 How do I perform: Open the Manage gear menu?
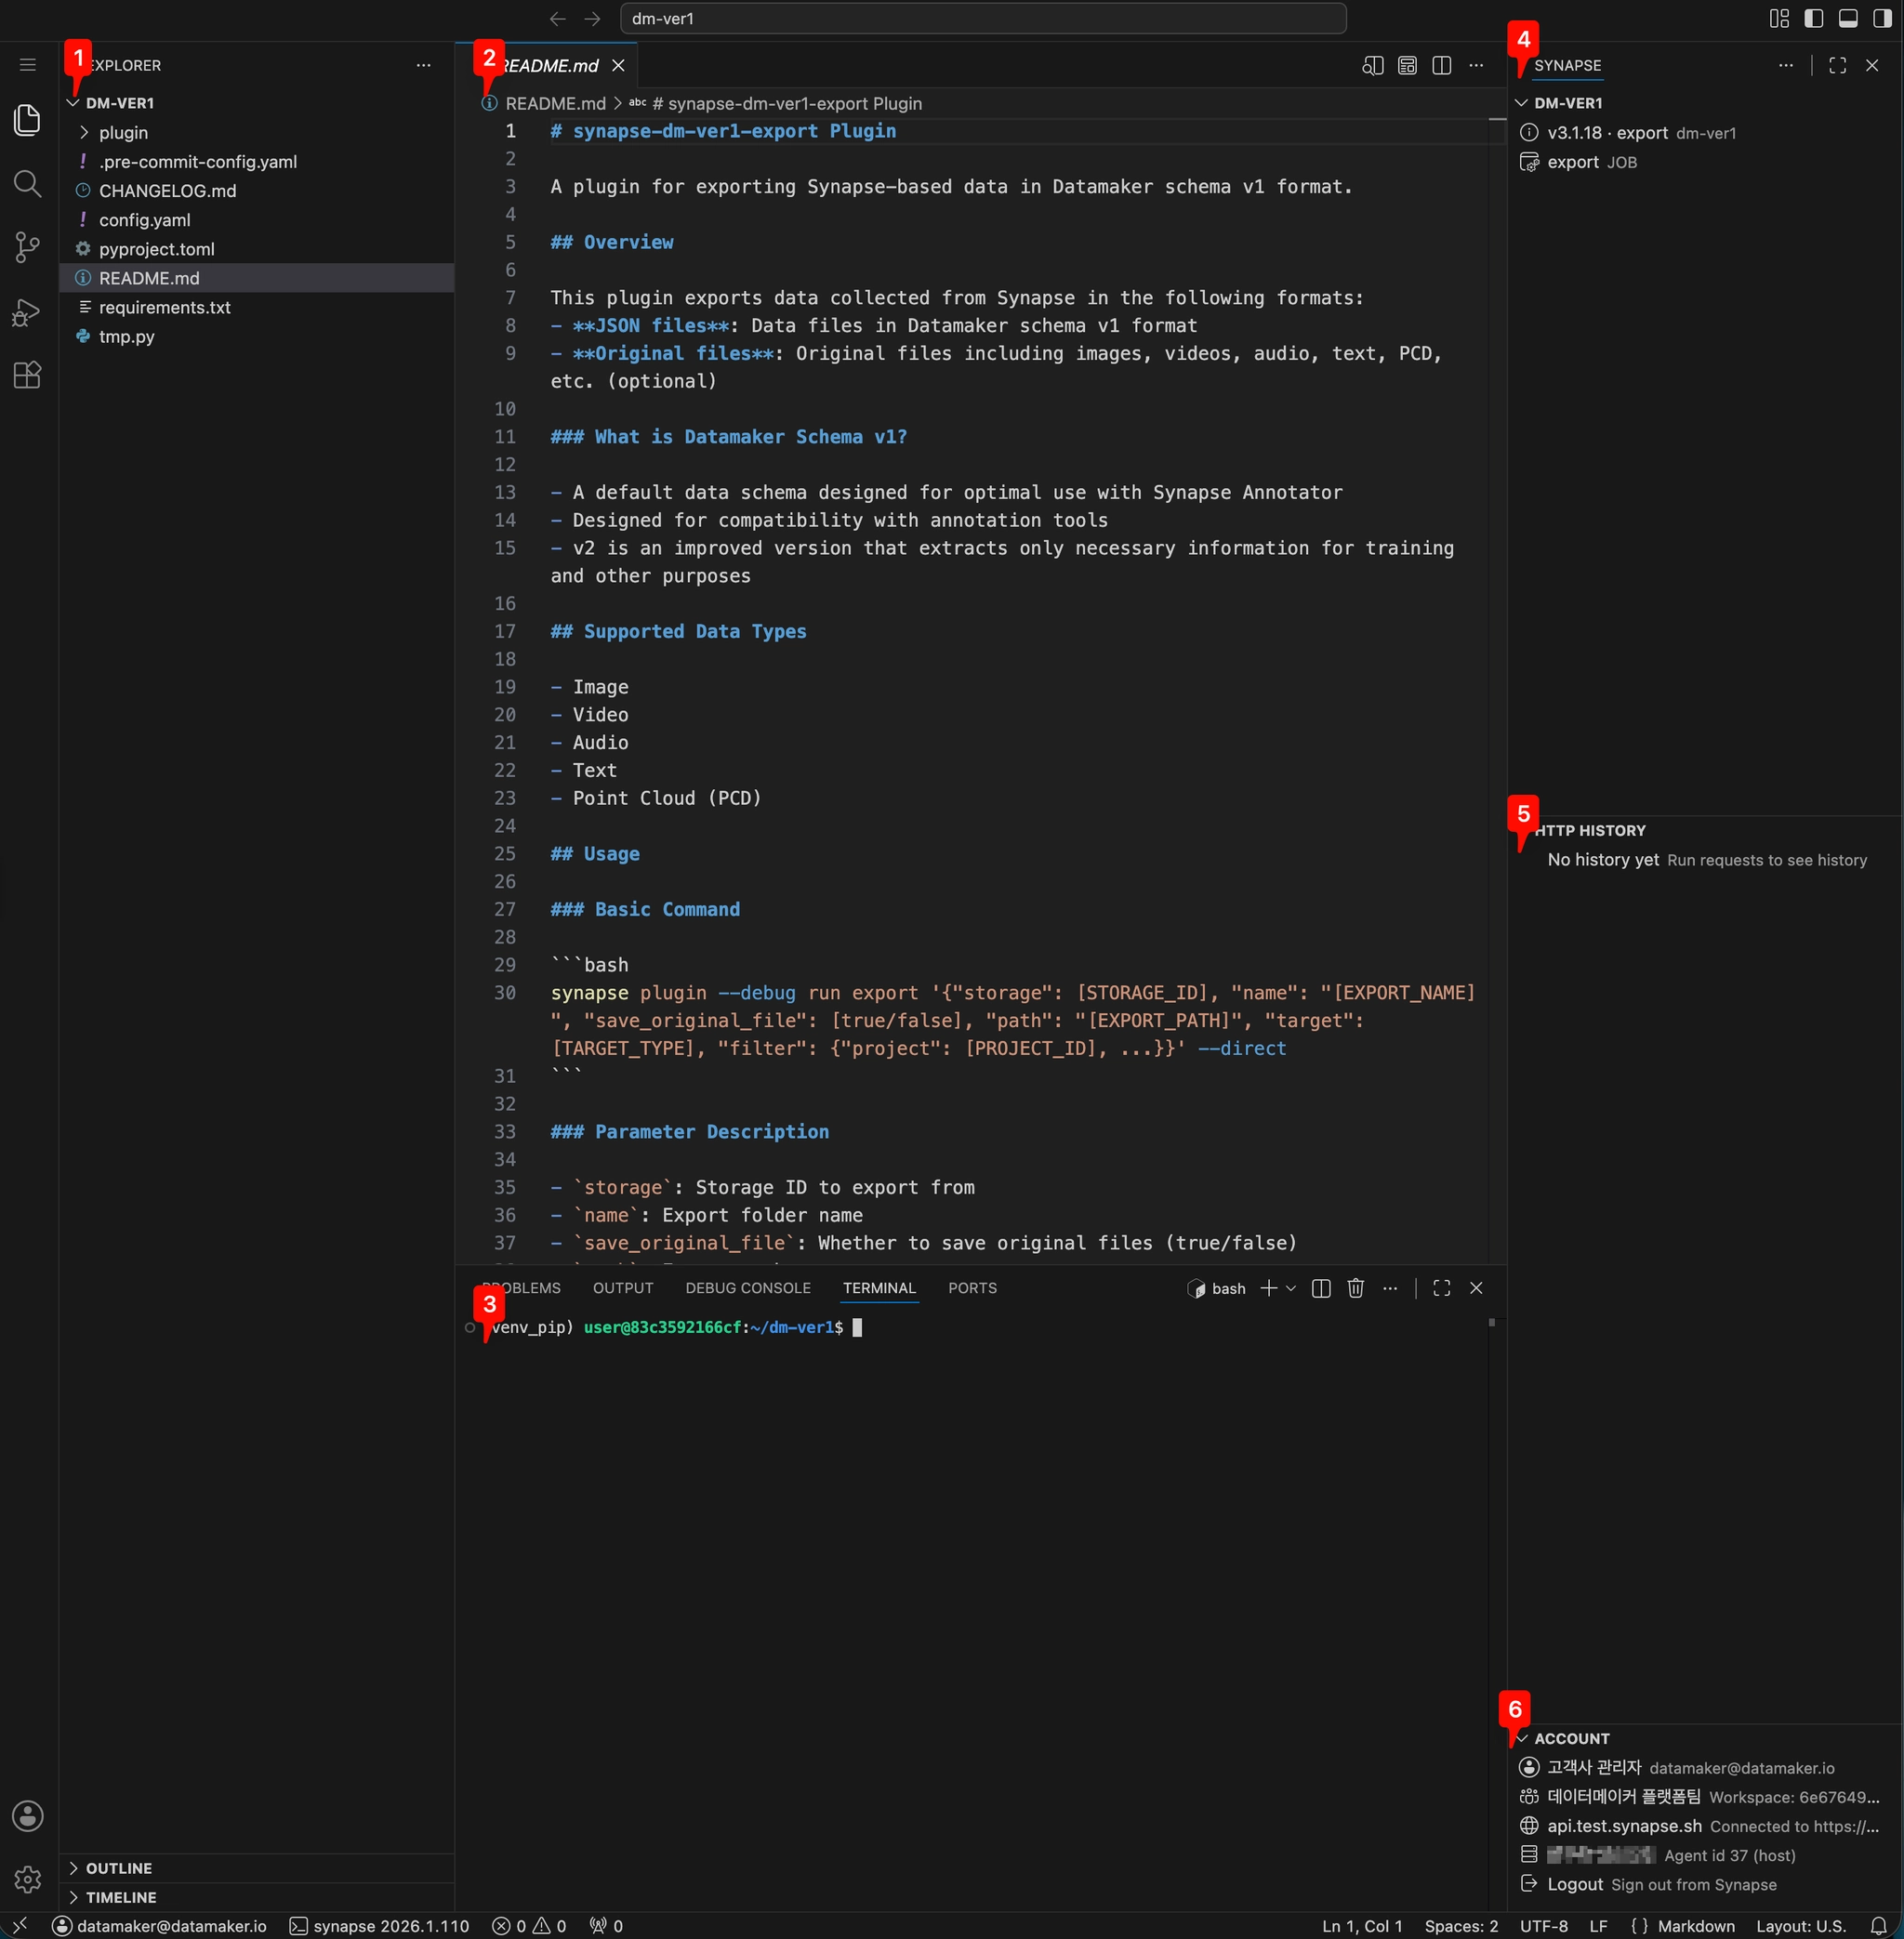pyautogui.click(x=28, y=1879)
